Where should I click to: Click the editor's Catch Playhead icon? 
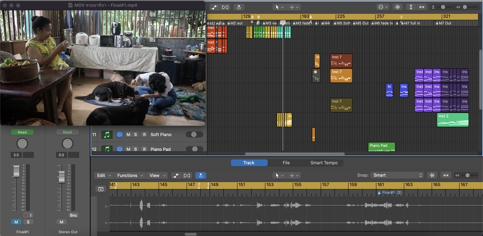(x=201, y=176)
